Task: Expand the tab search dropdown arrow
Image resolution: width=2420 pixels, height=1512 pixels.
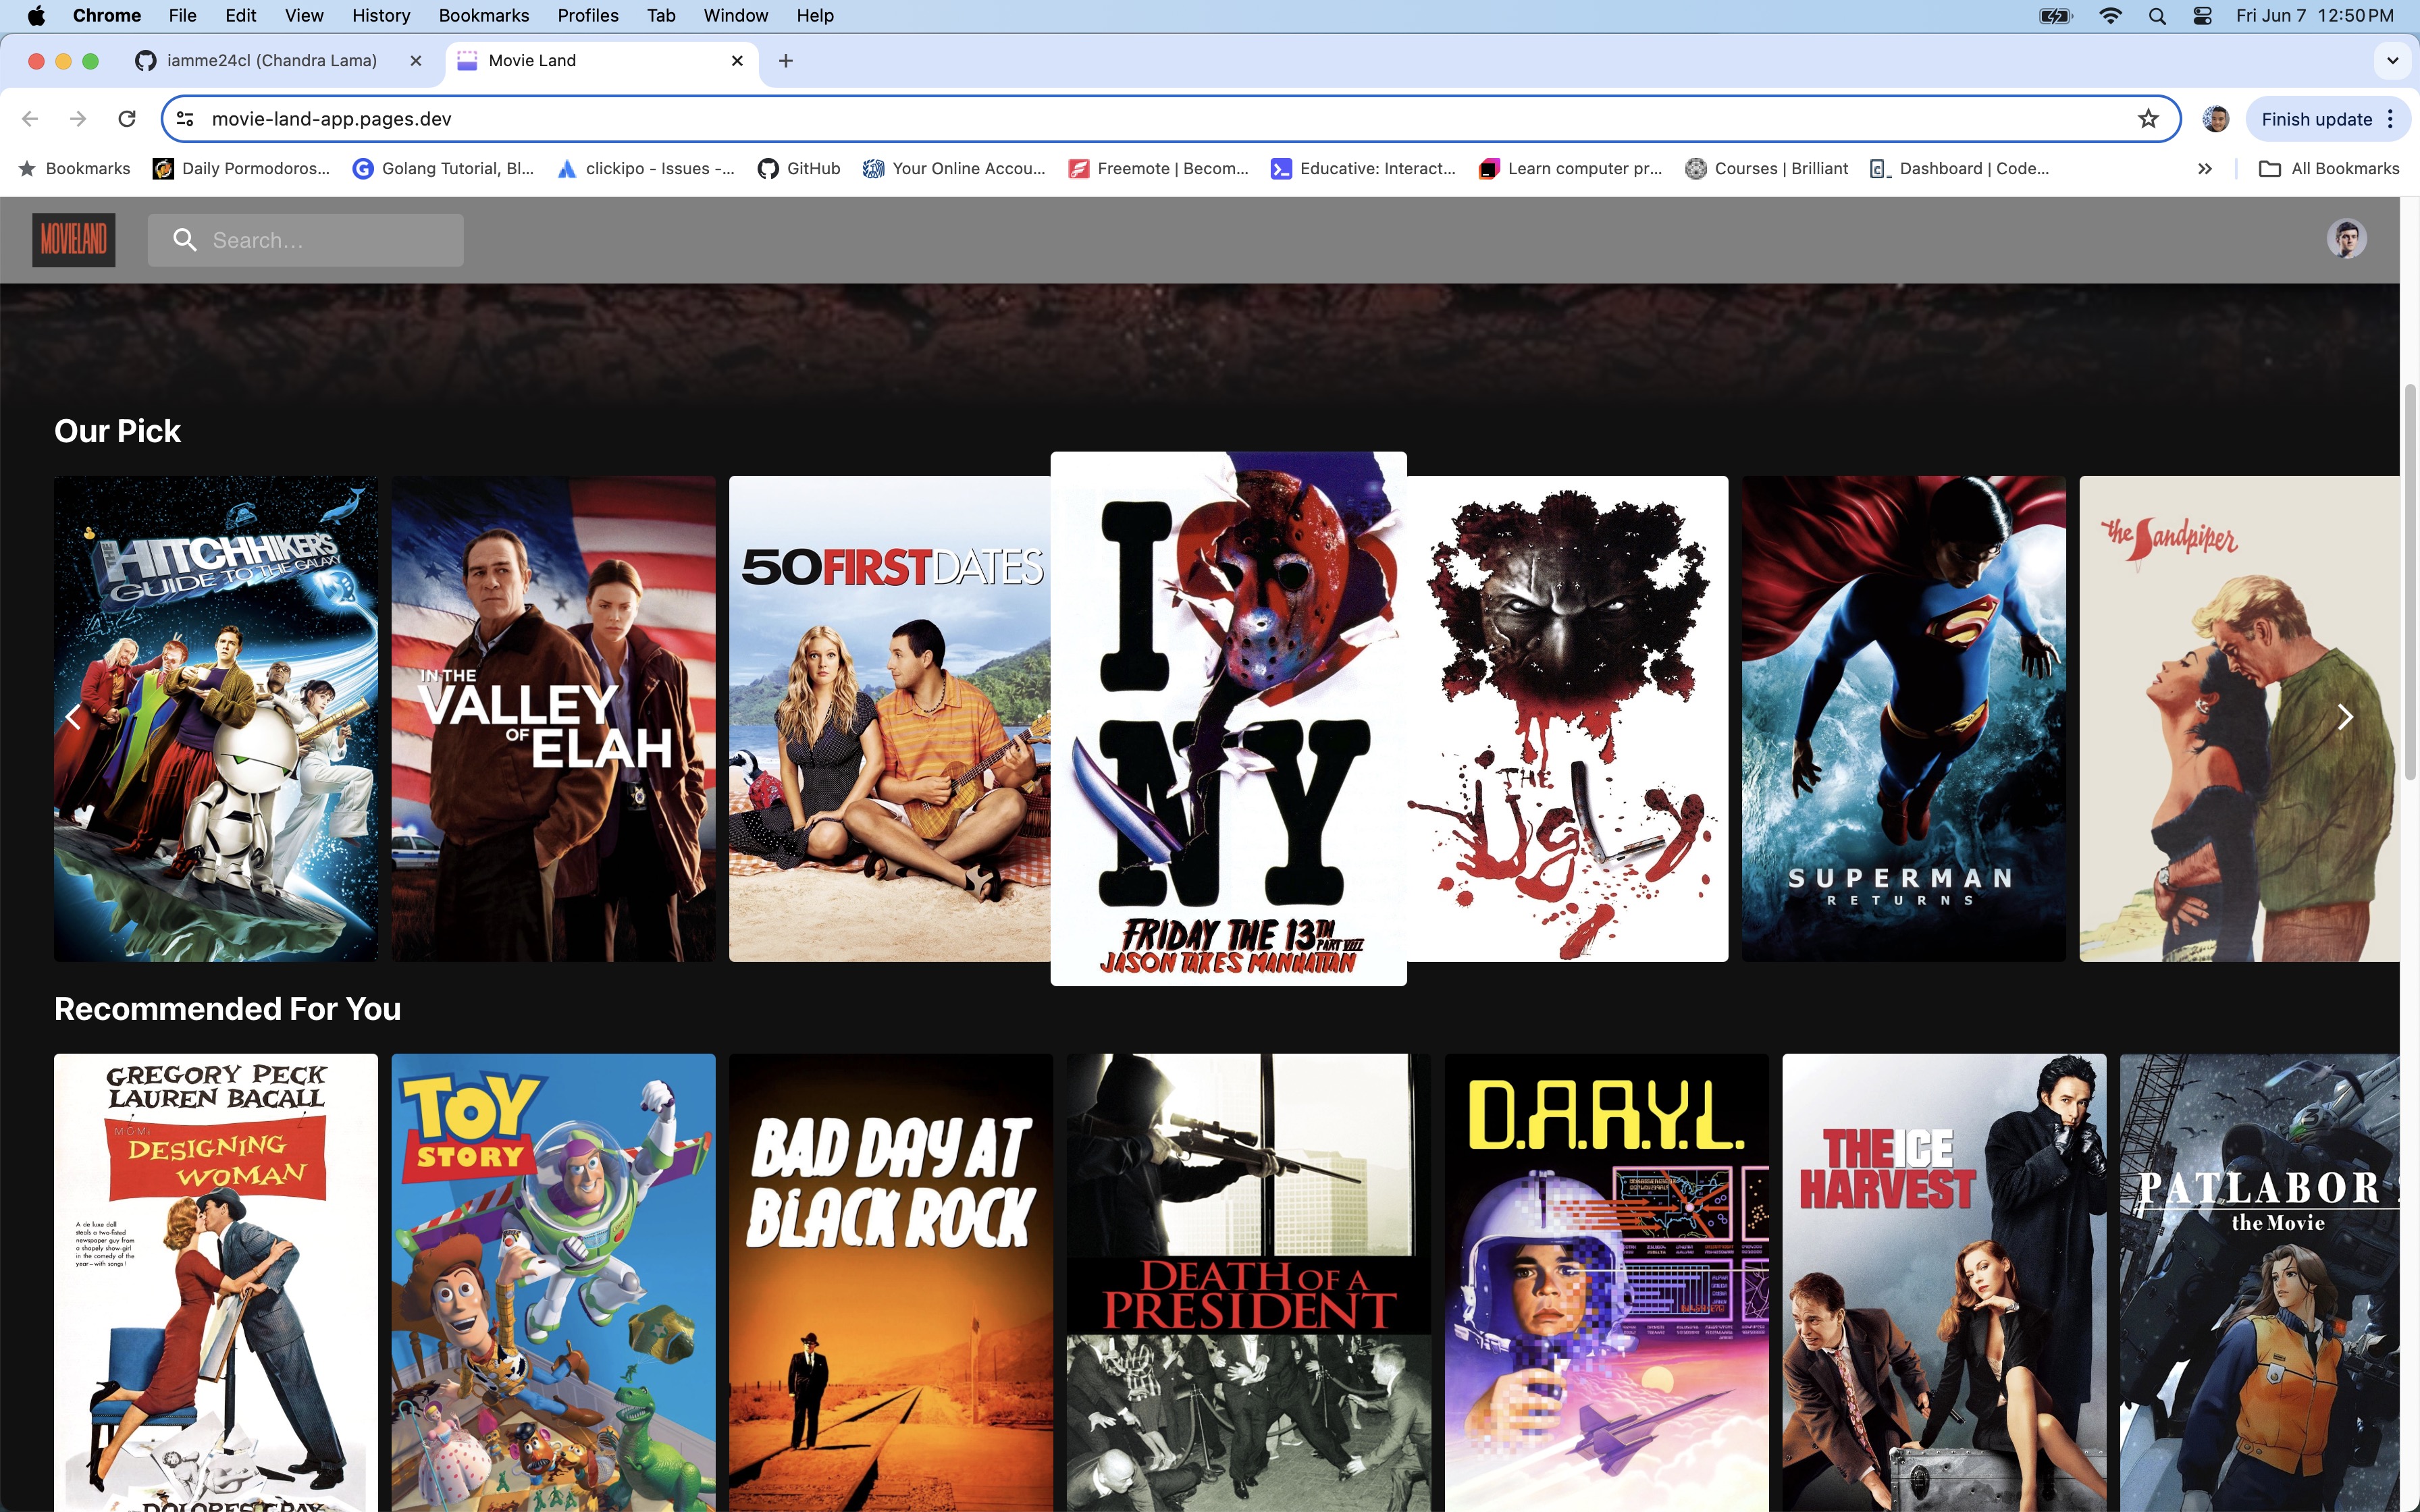Action: click(x=2392, y=61)
